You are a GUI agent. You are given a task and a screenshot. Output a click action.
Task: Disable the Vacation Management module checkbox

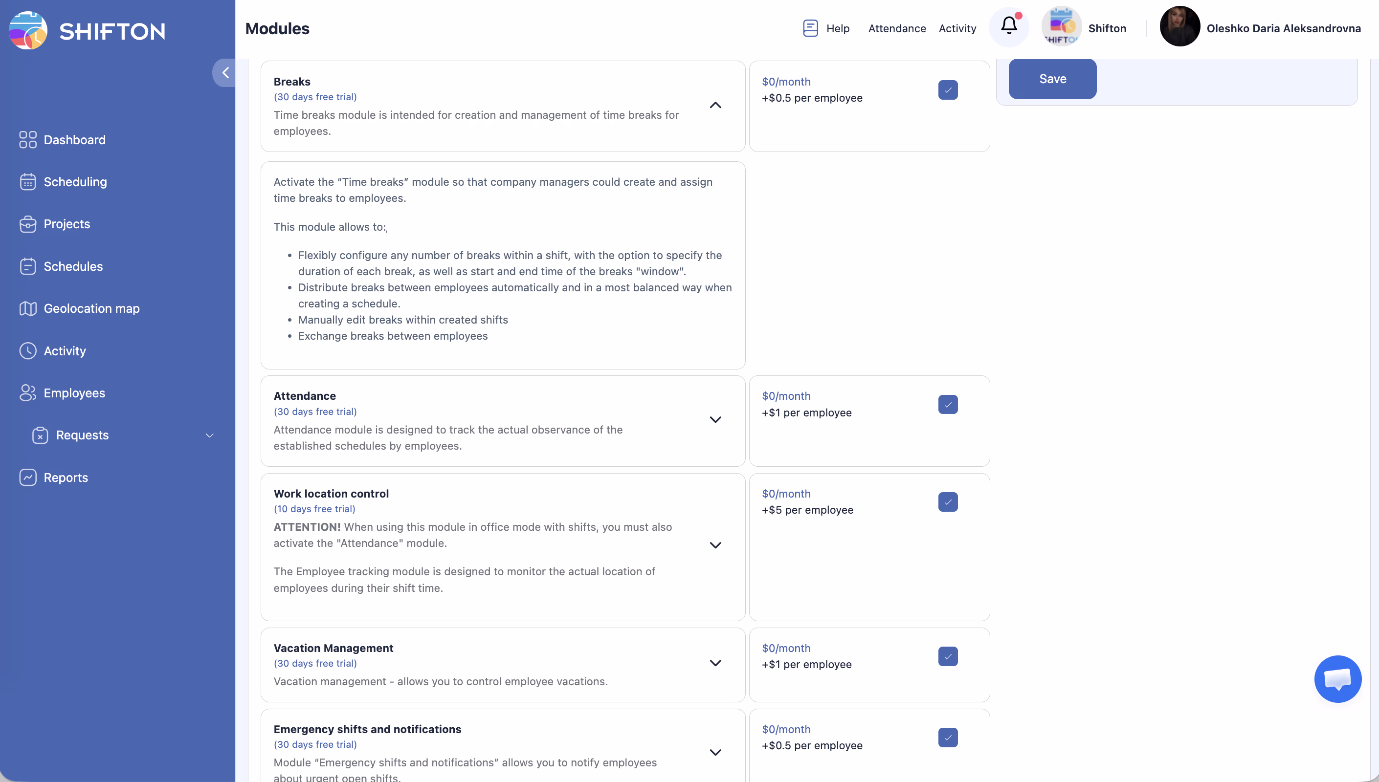(948, 656)
